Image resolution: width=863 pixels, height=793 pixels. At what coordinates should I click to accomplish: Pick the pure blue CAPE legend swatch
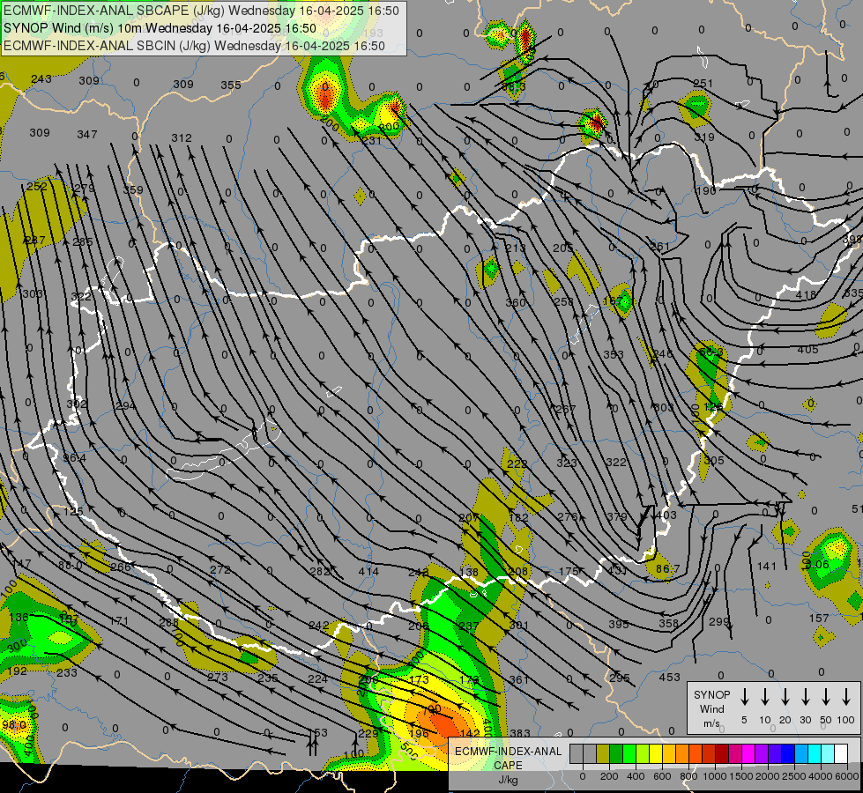tap(789, 753)
